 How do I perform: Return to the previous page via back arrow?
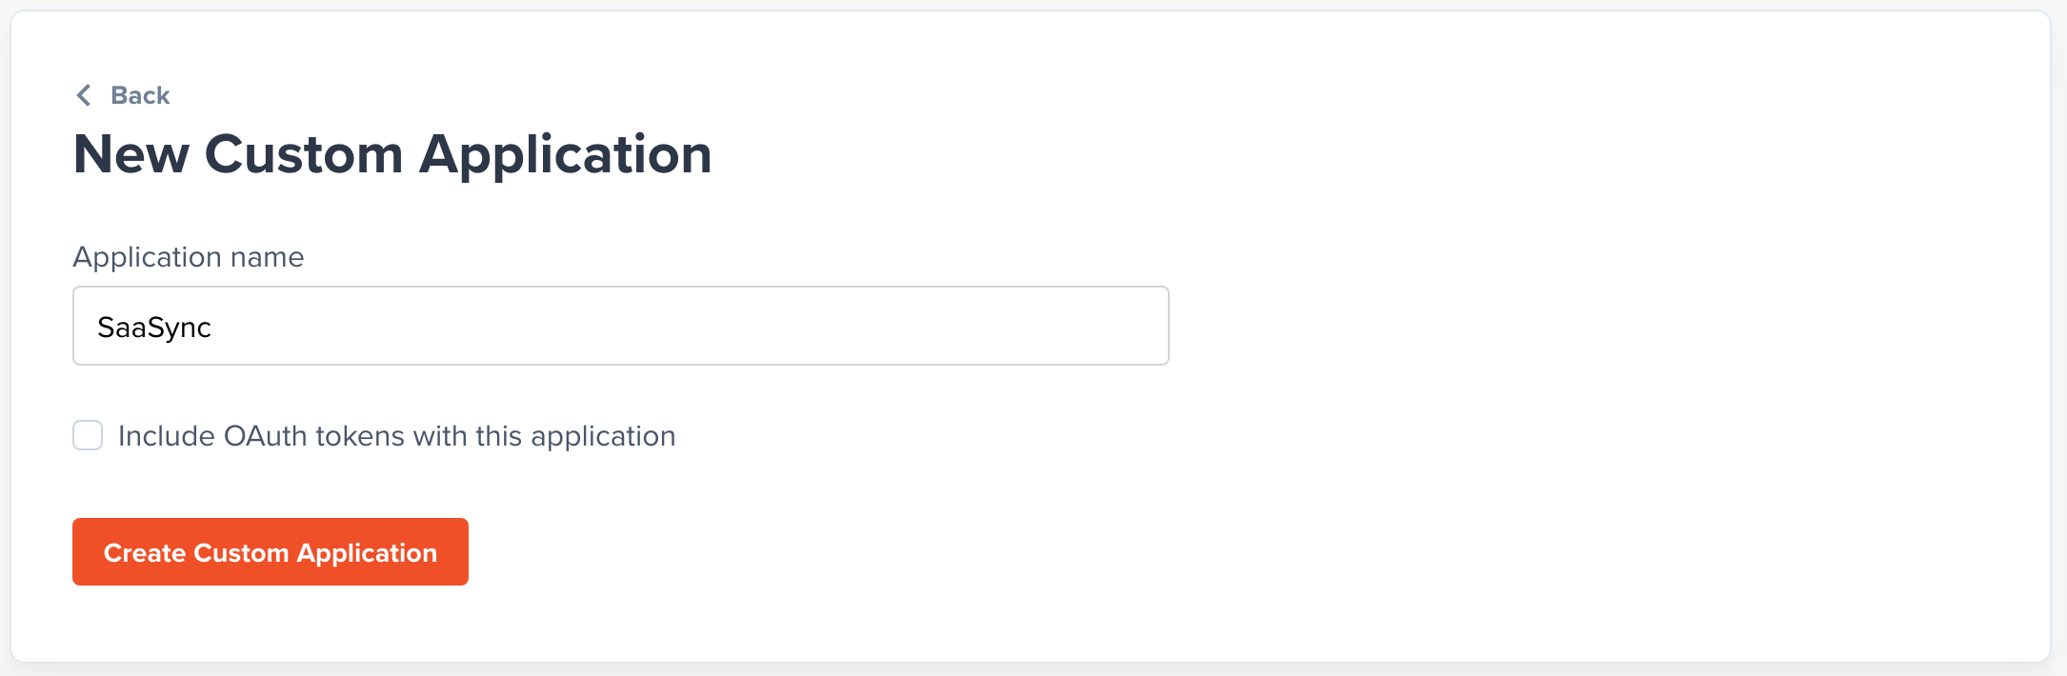pyautogui.click(x=84, y=95)
